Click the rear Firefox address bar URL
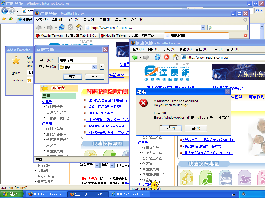 pyautogui.click(x=143, y=28)
